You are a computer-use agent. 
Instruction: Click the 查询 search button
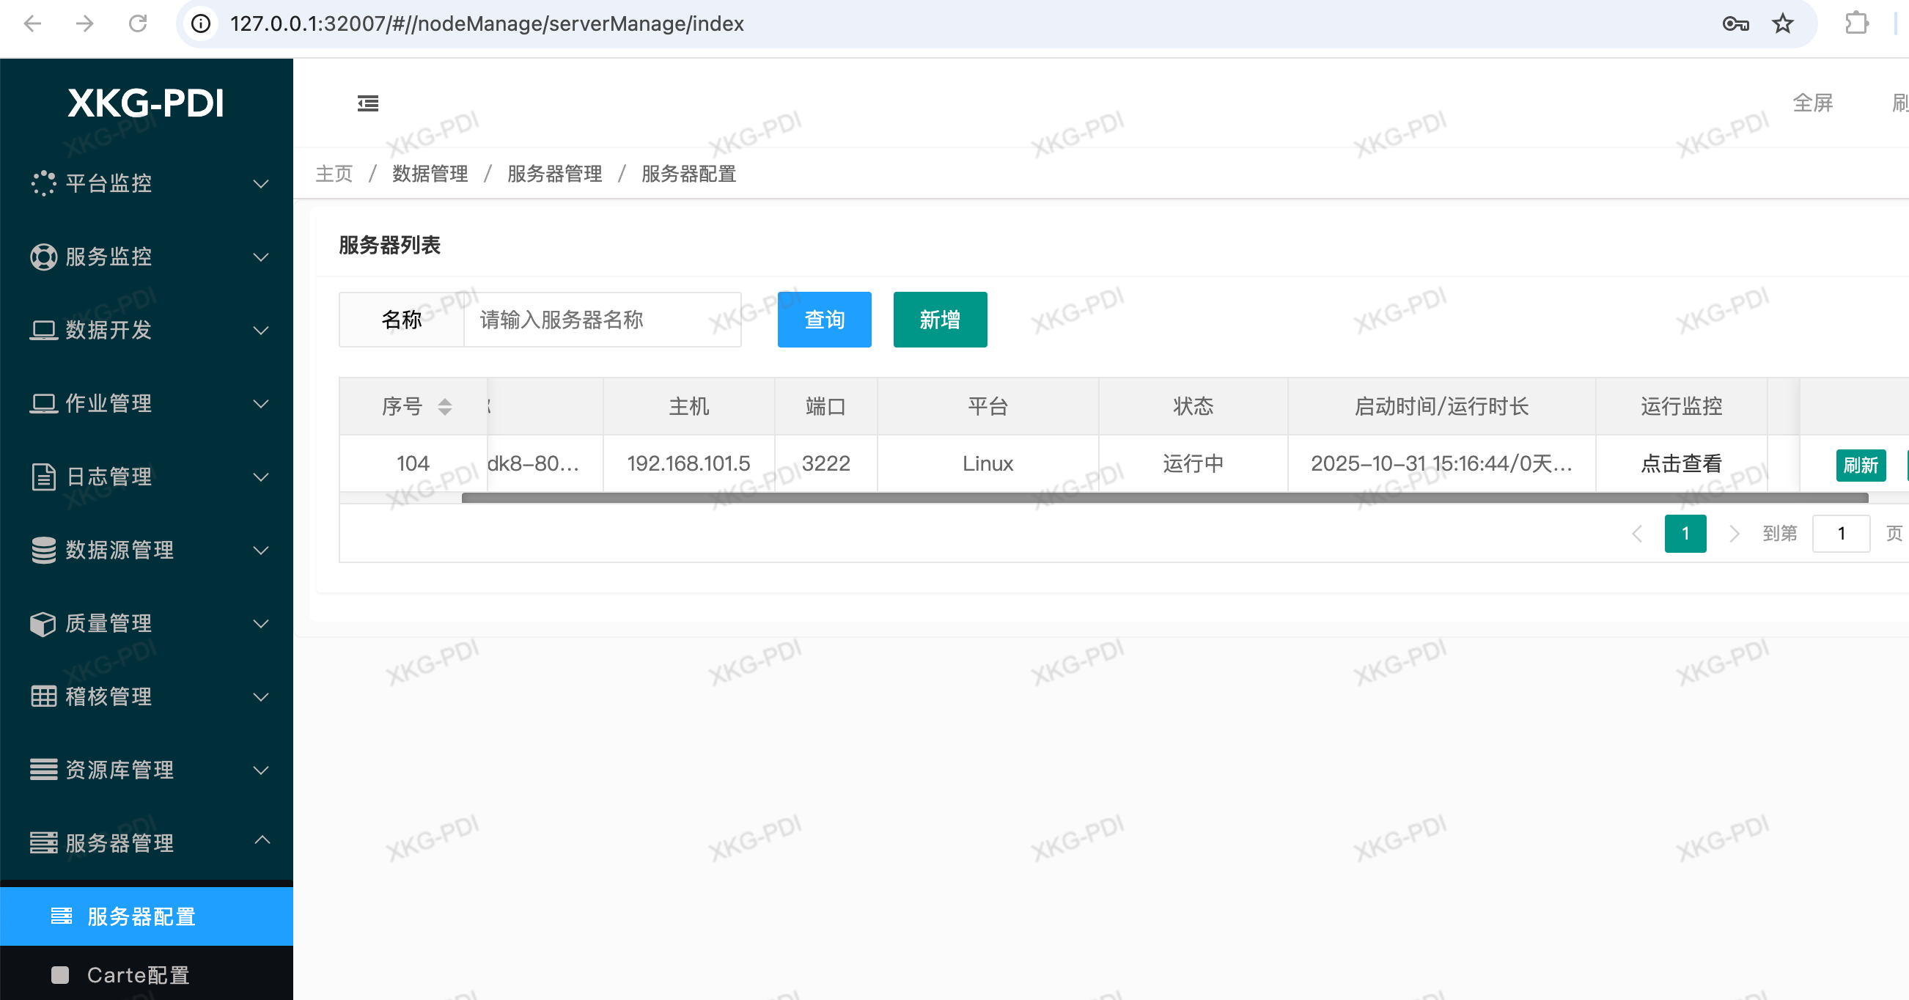coord(824,320)
